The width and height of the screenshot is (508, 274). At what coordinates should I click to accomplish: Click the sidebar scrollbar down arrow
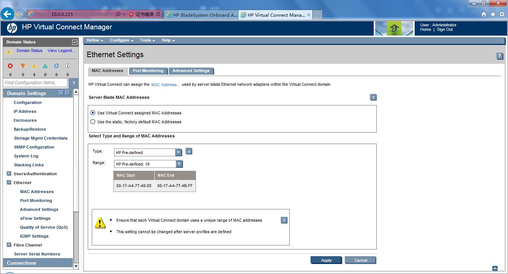(76, 266)
